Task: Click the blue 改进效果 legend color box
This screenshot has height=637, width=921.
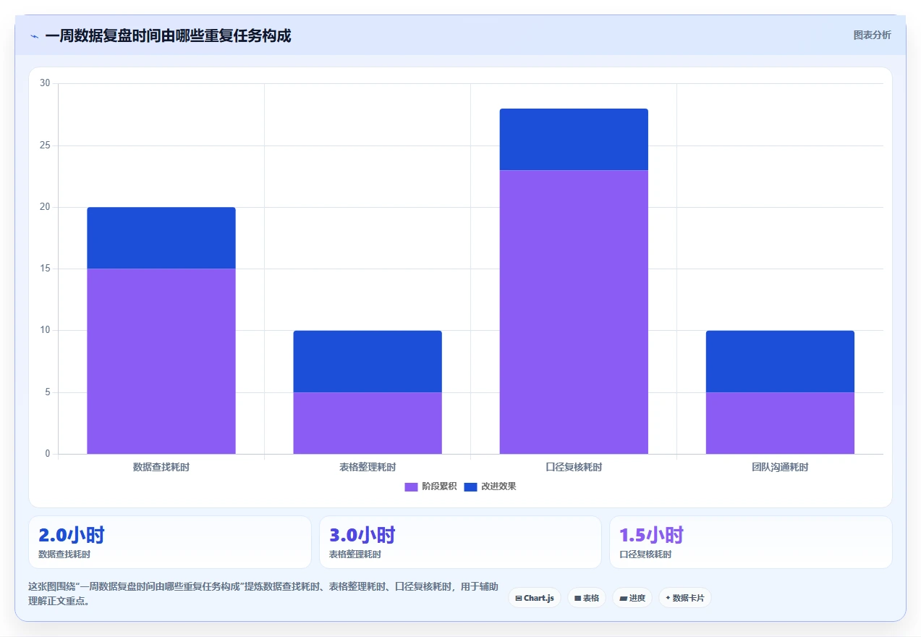Action: tap(470, 486)
